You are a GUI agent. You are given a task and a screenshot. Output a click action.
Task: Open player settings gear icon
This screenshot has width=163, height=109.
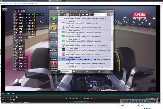(158, 98)
